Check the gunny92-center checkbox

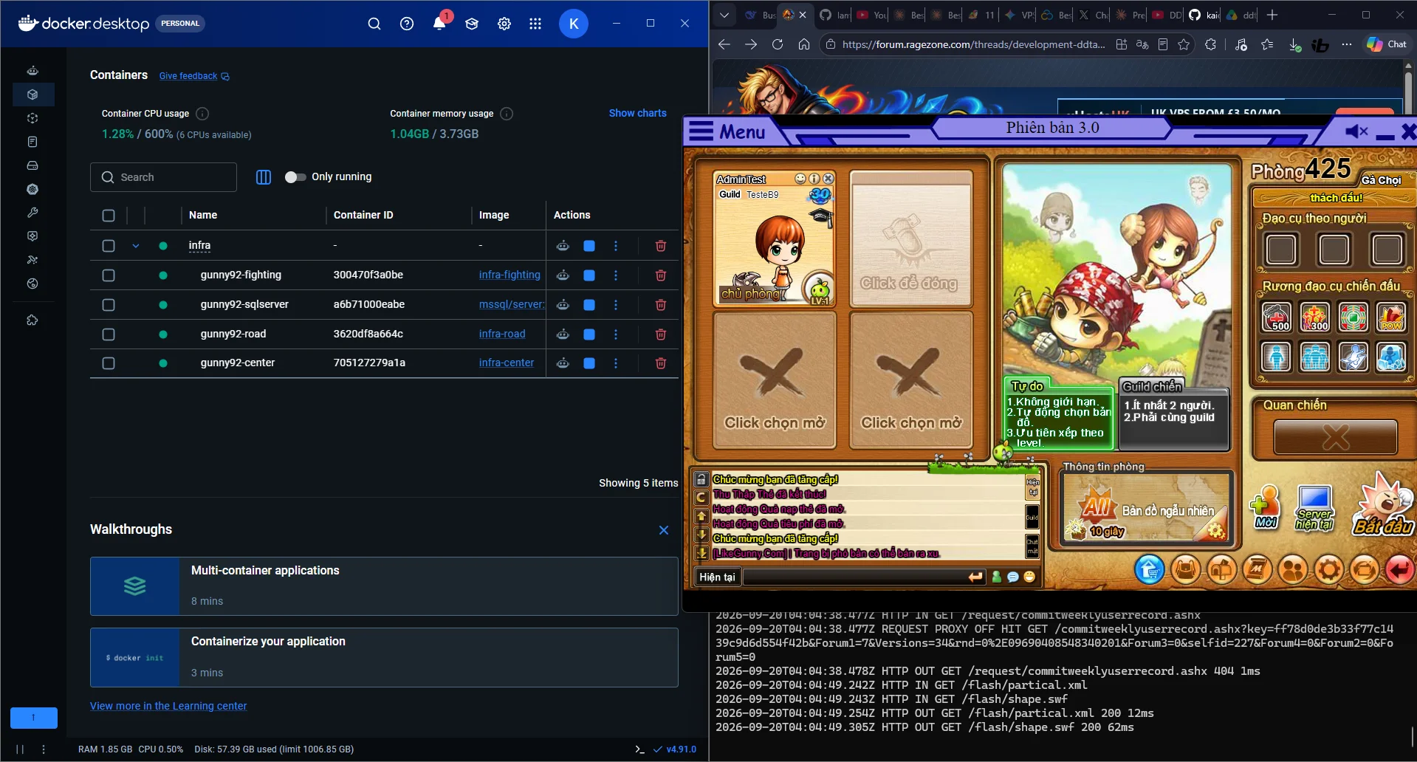(x=109, y=363)
